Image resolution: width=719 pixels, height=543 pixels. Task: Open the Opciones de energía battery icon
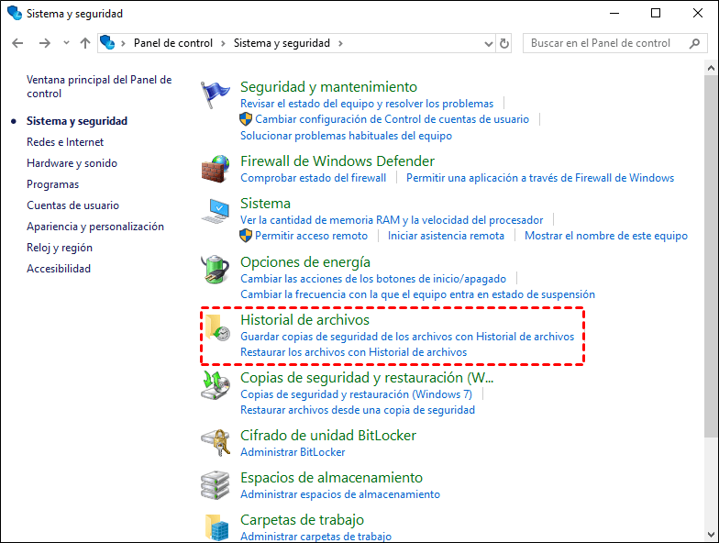(x=215, y=270)
